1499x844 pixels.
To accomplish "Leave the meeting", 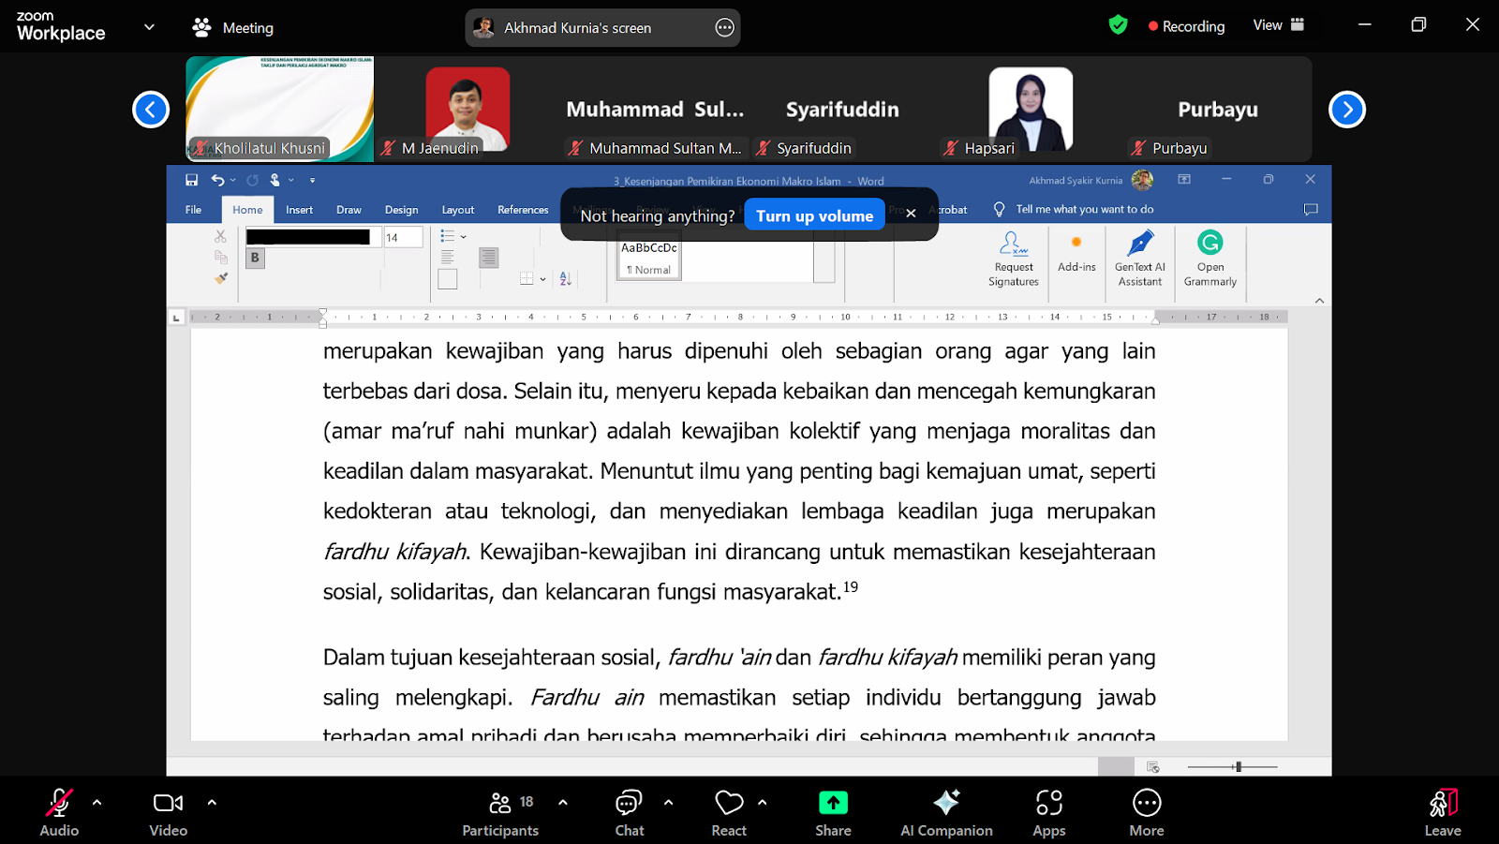I will click(x=1442, y=812).
